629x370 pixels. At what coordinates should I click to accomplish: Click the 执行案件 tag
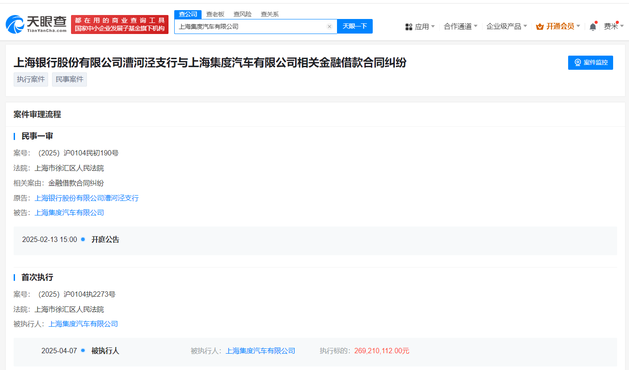pyautogui.click(x=31, y=79)
